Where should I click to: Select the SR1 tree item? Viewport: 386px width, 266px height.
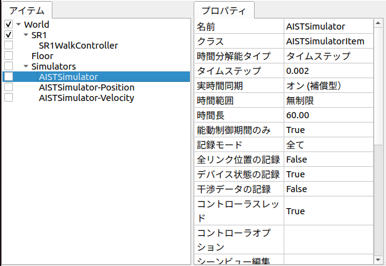pos(39,35)
